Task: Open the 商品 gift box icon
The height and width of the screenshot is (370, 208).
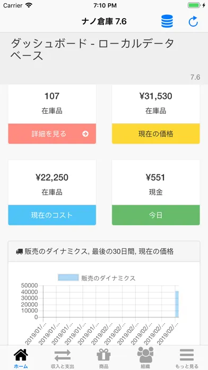Action: pos(103,355)
